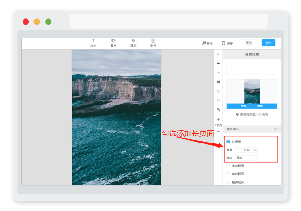Open the 表单 form tool
The width and height of the screenshot is (301, 211).
pos(153,43)
